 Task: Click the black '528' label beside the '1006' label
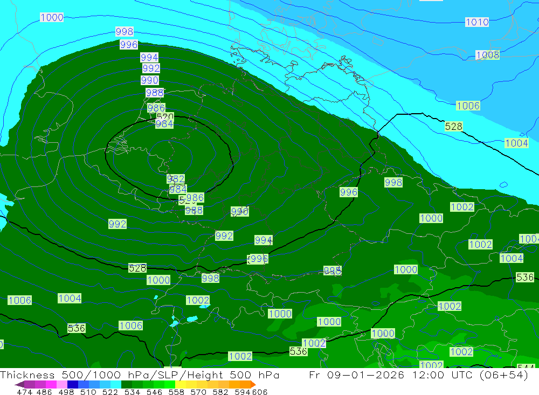454,127
